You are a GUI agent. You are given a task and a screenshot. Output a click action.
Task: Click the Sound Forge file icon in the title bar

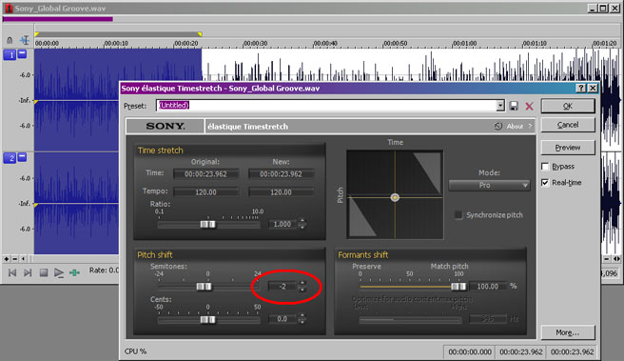click(8, 8)
